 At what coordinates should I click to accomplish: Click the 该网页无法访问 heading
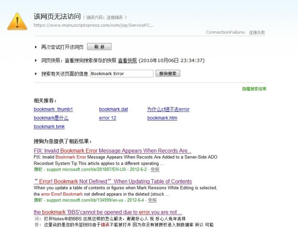[57, 17]
